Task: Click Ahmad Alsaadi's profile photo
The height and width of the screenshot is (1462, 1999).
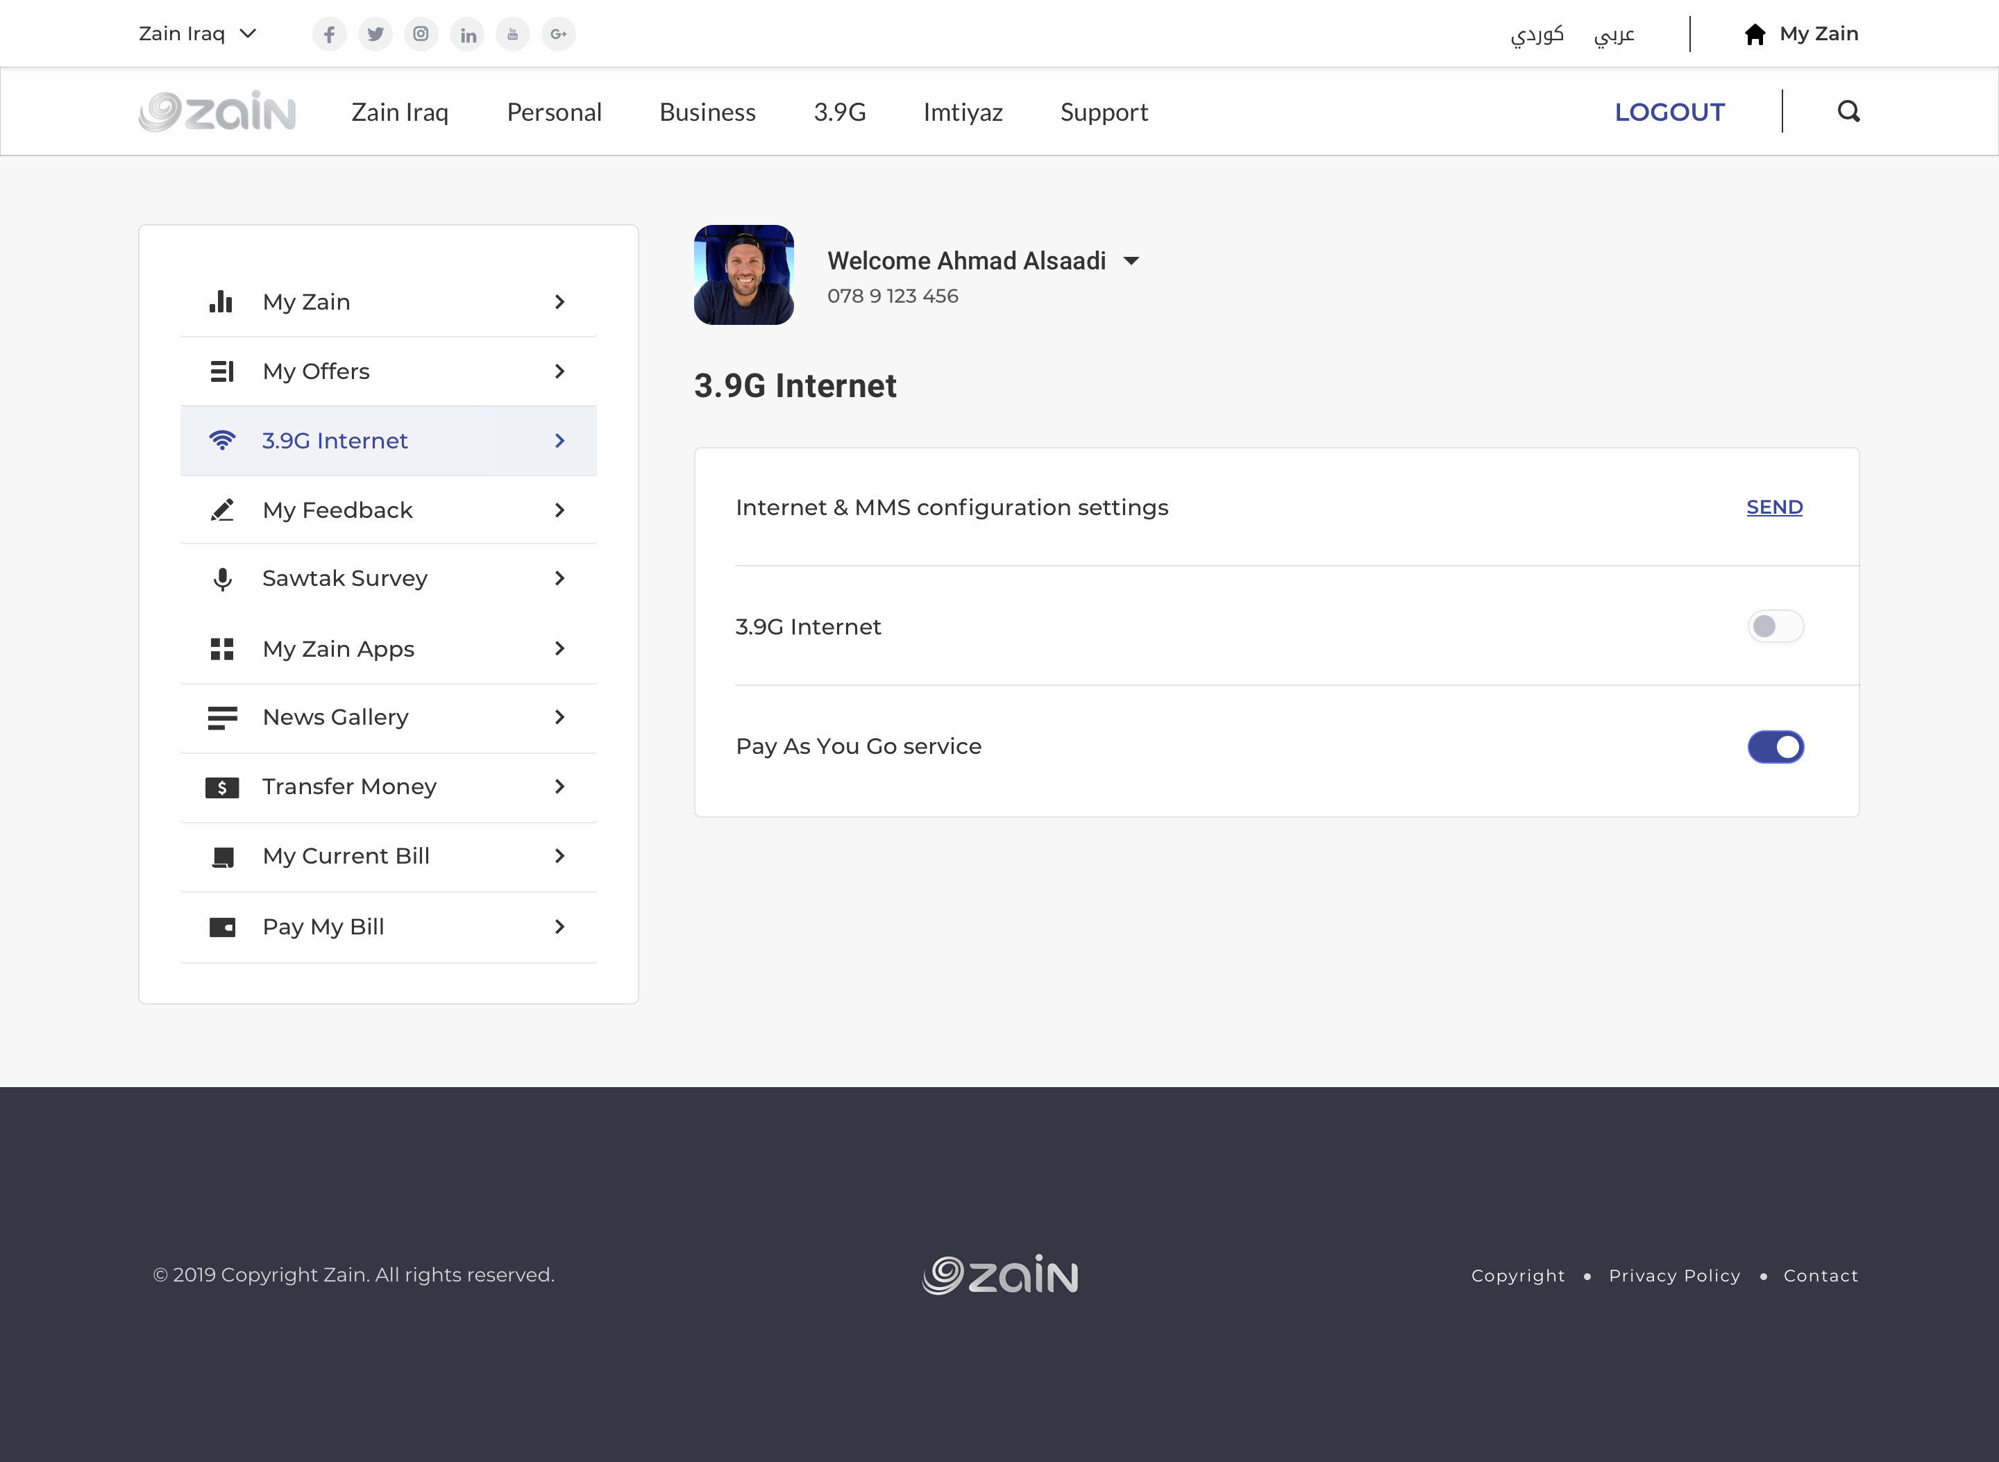Action: pos(744,275)
